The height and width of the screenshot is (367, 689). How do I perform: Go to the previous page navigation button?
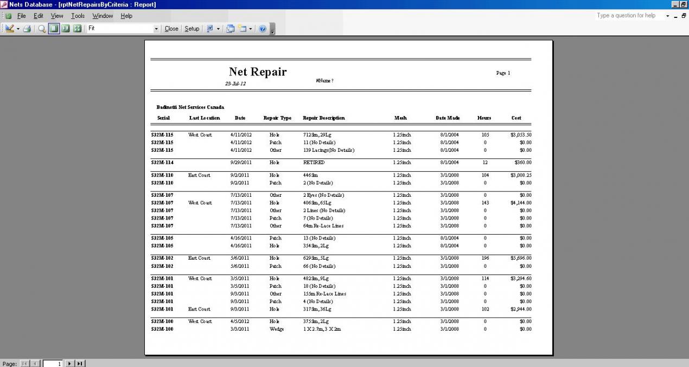(x=35, y=363)
